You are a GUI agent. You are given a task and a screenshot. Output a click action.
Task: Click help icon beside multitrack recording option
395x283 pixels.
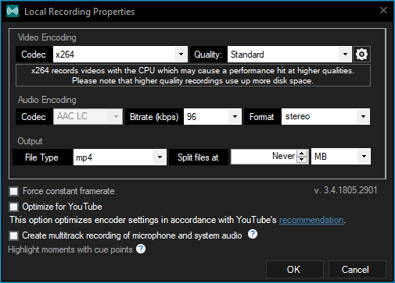click(x=253, y=234)
